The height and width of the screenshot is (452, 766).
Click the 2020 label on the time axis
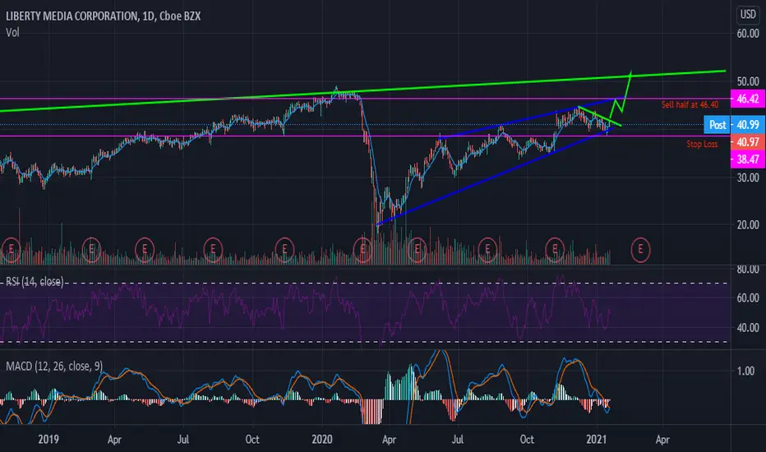point(322,440)
